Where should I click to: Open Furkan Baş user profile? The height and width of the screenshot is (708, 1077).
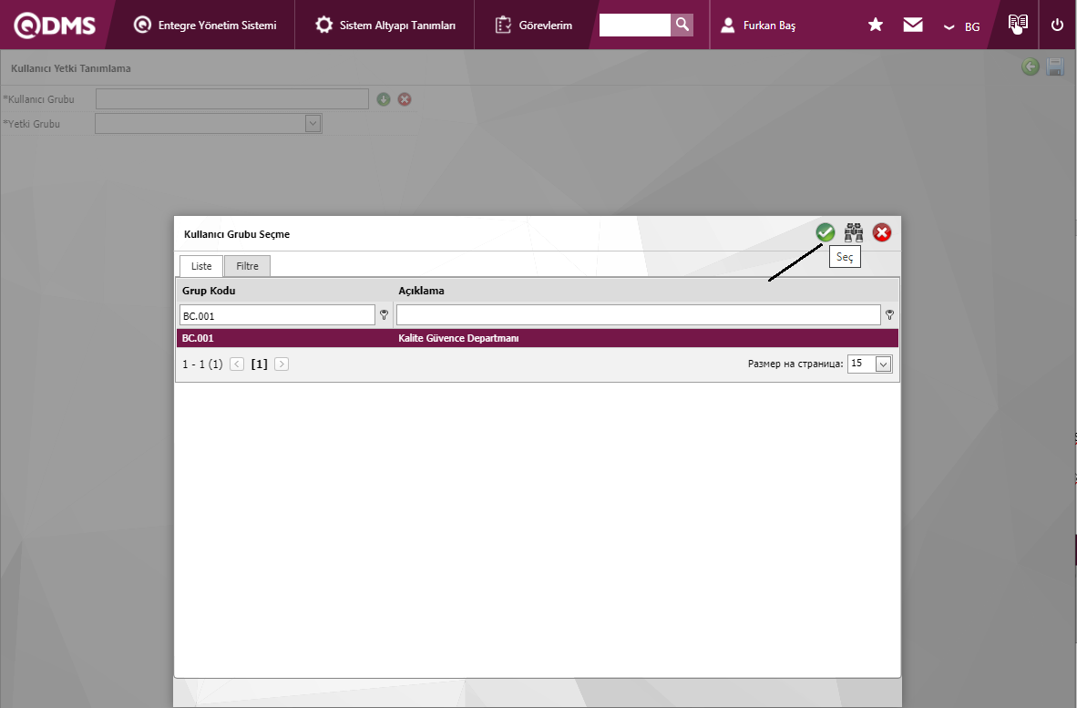click(757, 26)
